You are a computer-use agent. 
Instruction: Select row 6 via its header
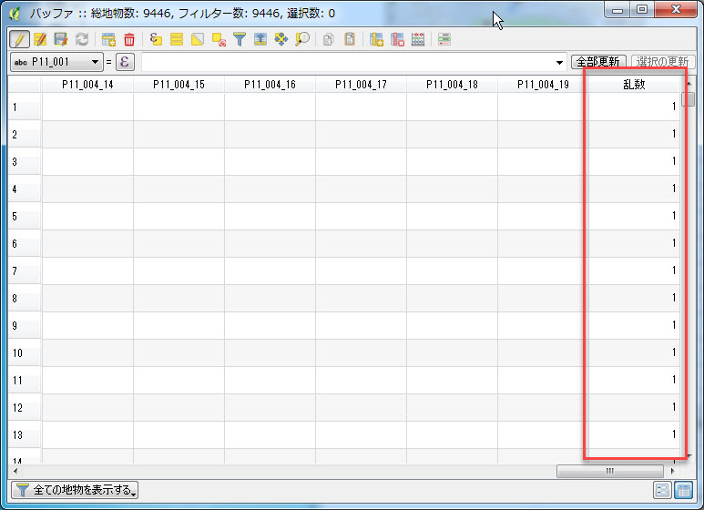[x=25, y=244]
